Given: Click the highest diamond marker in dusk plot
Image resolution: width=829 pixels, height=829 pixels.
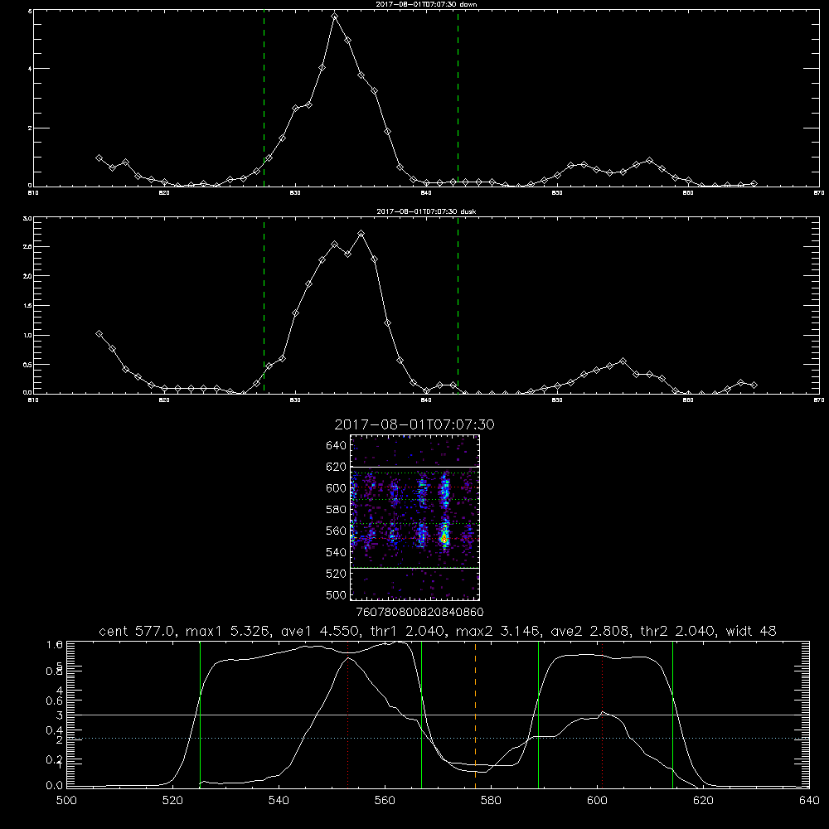Looking at the screenshot, I should [x=361, y=233].
